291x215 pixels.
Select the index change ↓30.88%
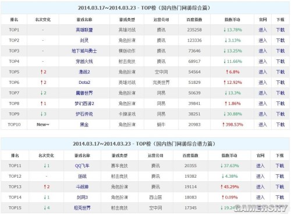[233, 114]
